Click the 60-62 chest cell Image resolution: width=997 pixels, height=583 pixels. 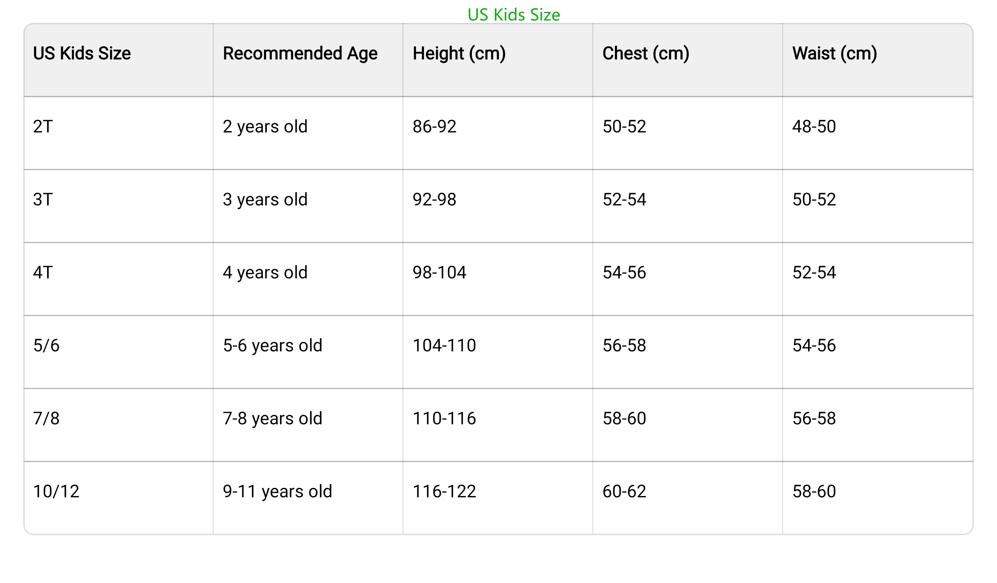tap(687, 498)
